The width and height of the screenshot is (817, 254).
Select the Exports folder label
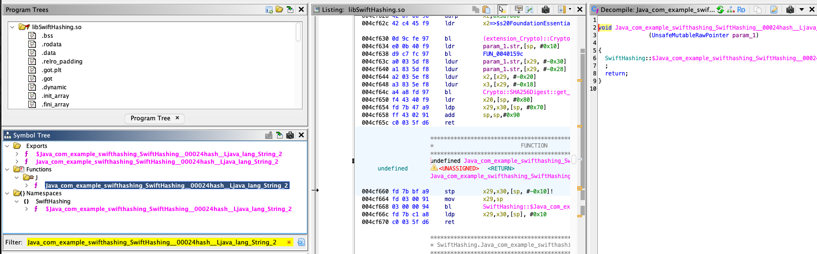(x=37, y=146)
